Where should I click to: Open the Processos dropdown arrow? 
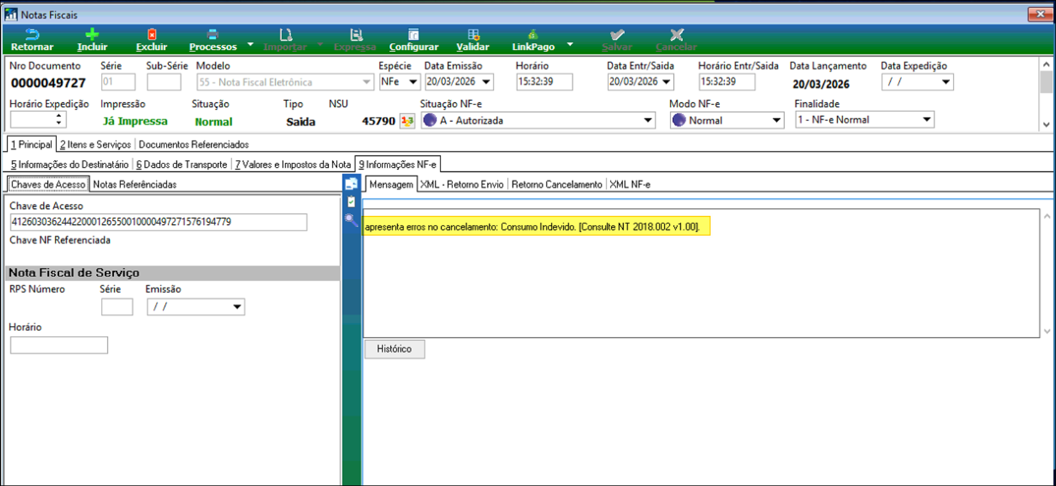(250, 44)
